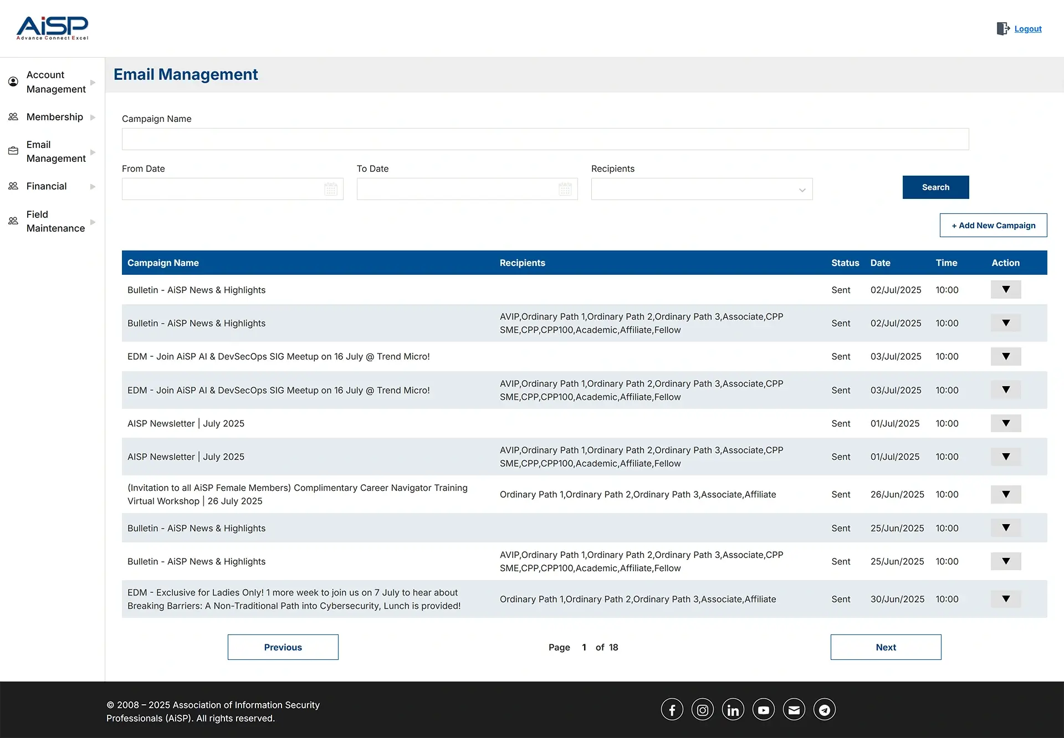
Task: Open the Instagram footer icon
Action: (x=702, y=710)
